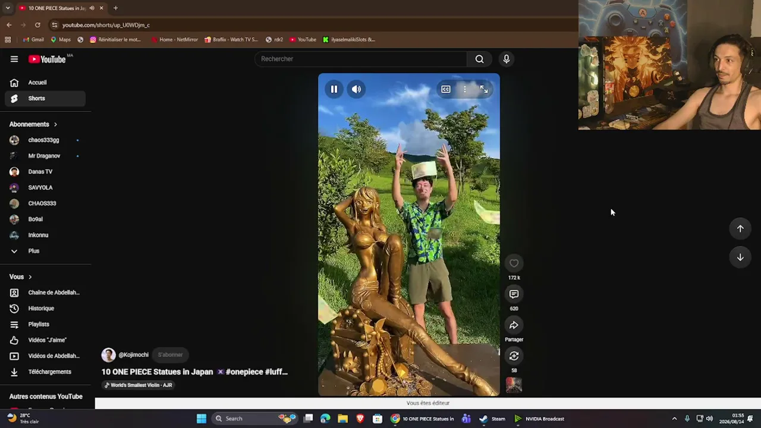This screenshot has width=761, height=428.
Task: Open the Mr Draganov subscription channel
Action: click(x=45, y=156)
